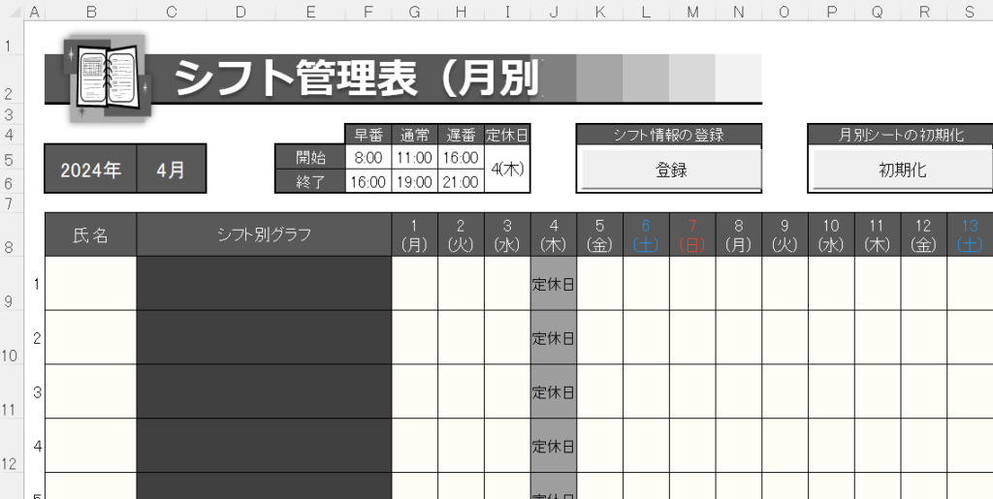Click the 遅番 end time 21:00 cell
Image resolution: width=993 pixels, height=499 pixels.
pos(461,181)
